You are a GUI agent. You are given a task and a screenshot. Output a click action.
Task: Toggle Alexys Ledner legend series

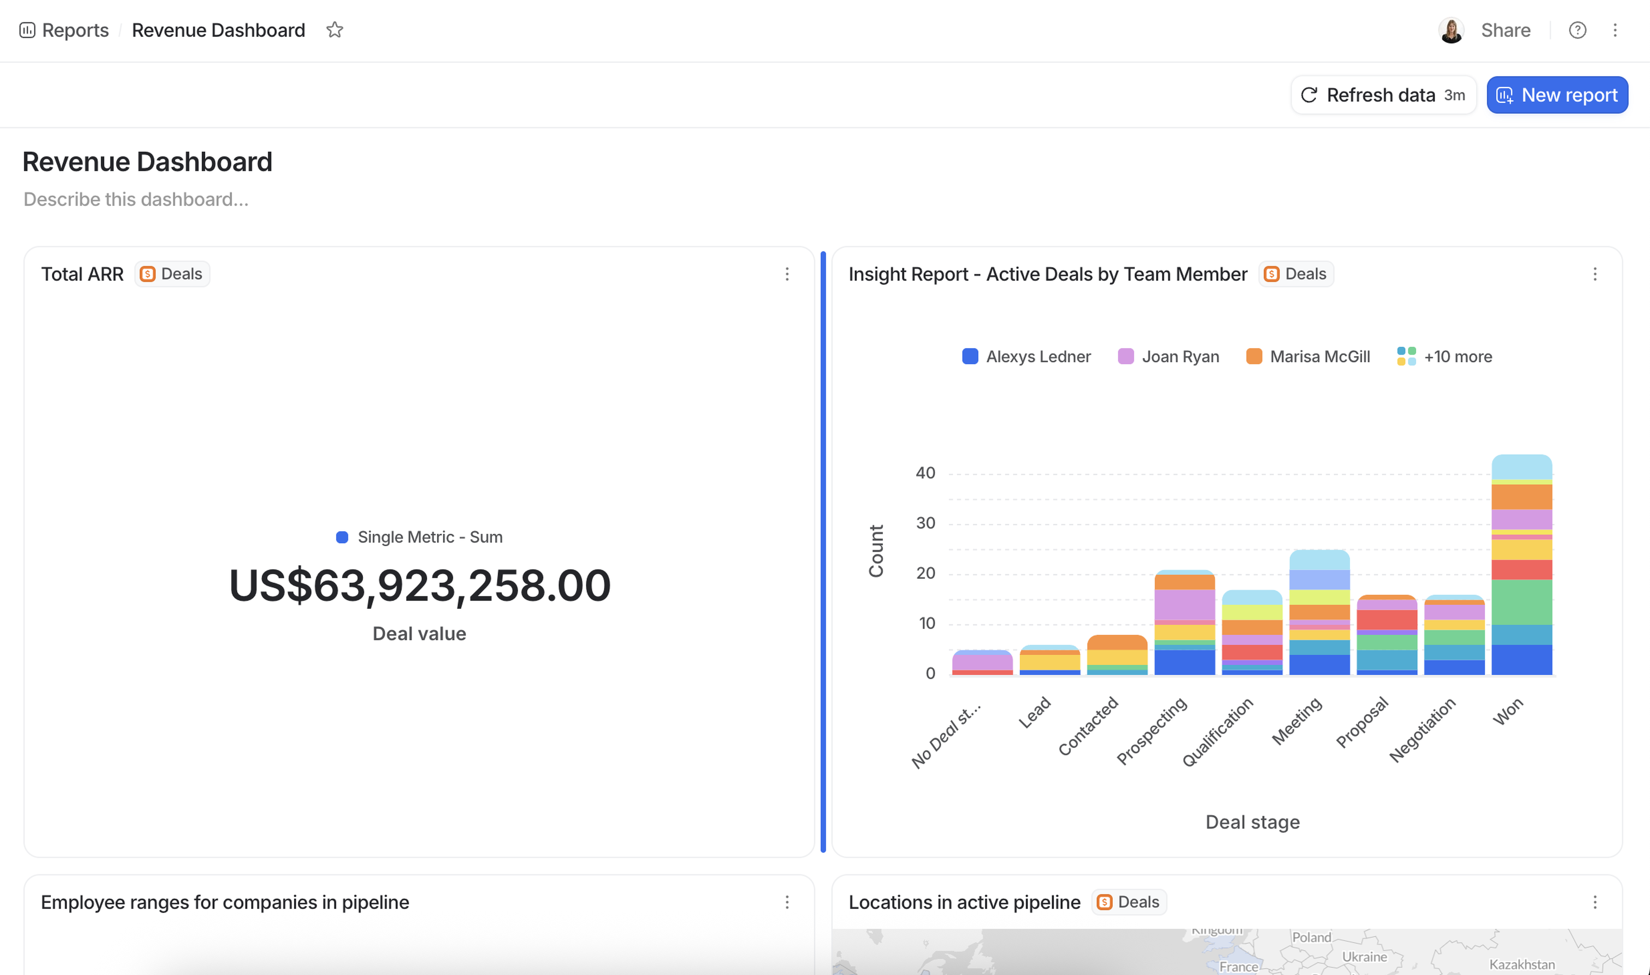(1026, 357)
